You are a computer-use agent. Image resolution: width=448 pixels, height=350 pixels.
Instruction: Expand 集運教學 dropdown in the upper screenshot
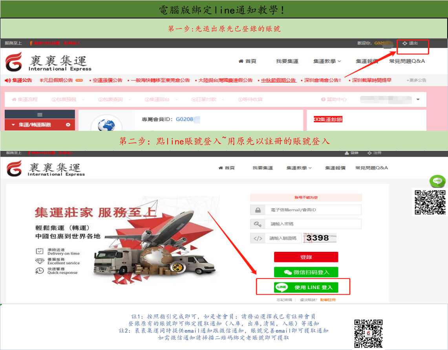click(327, 61)
